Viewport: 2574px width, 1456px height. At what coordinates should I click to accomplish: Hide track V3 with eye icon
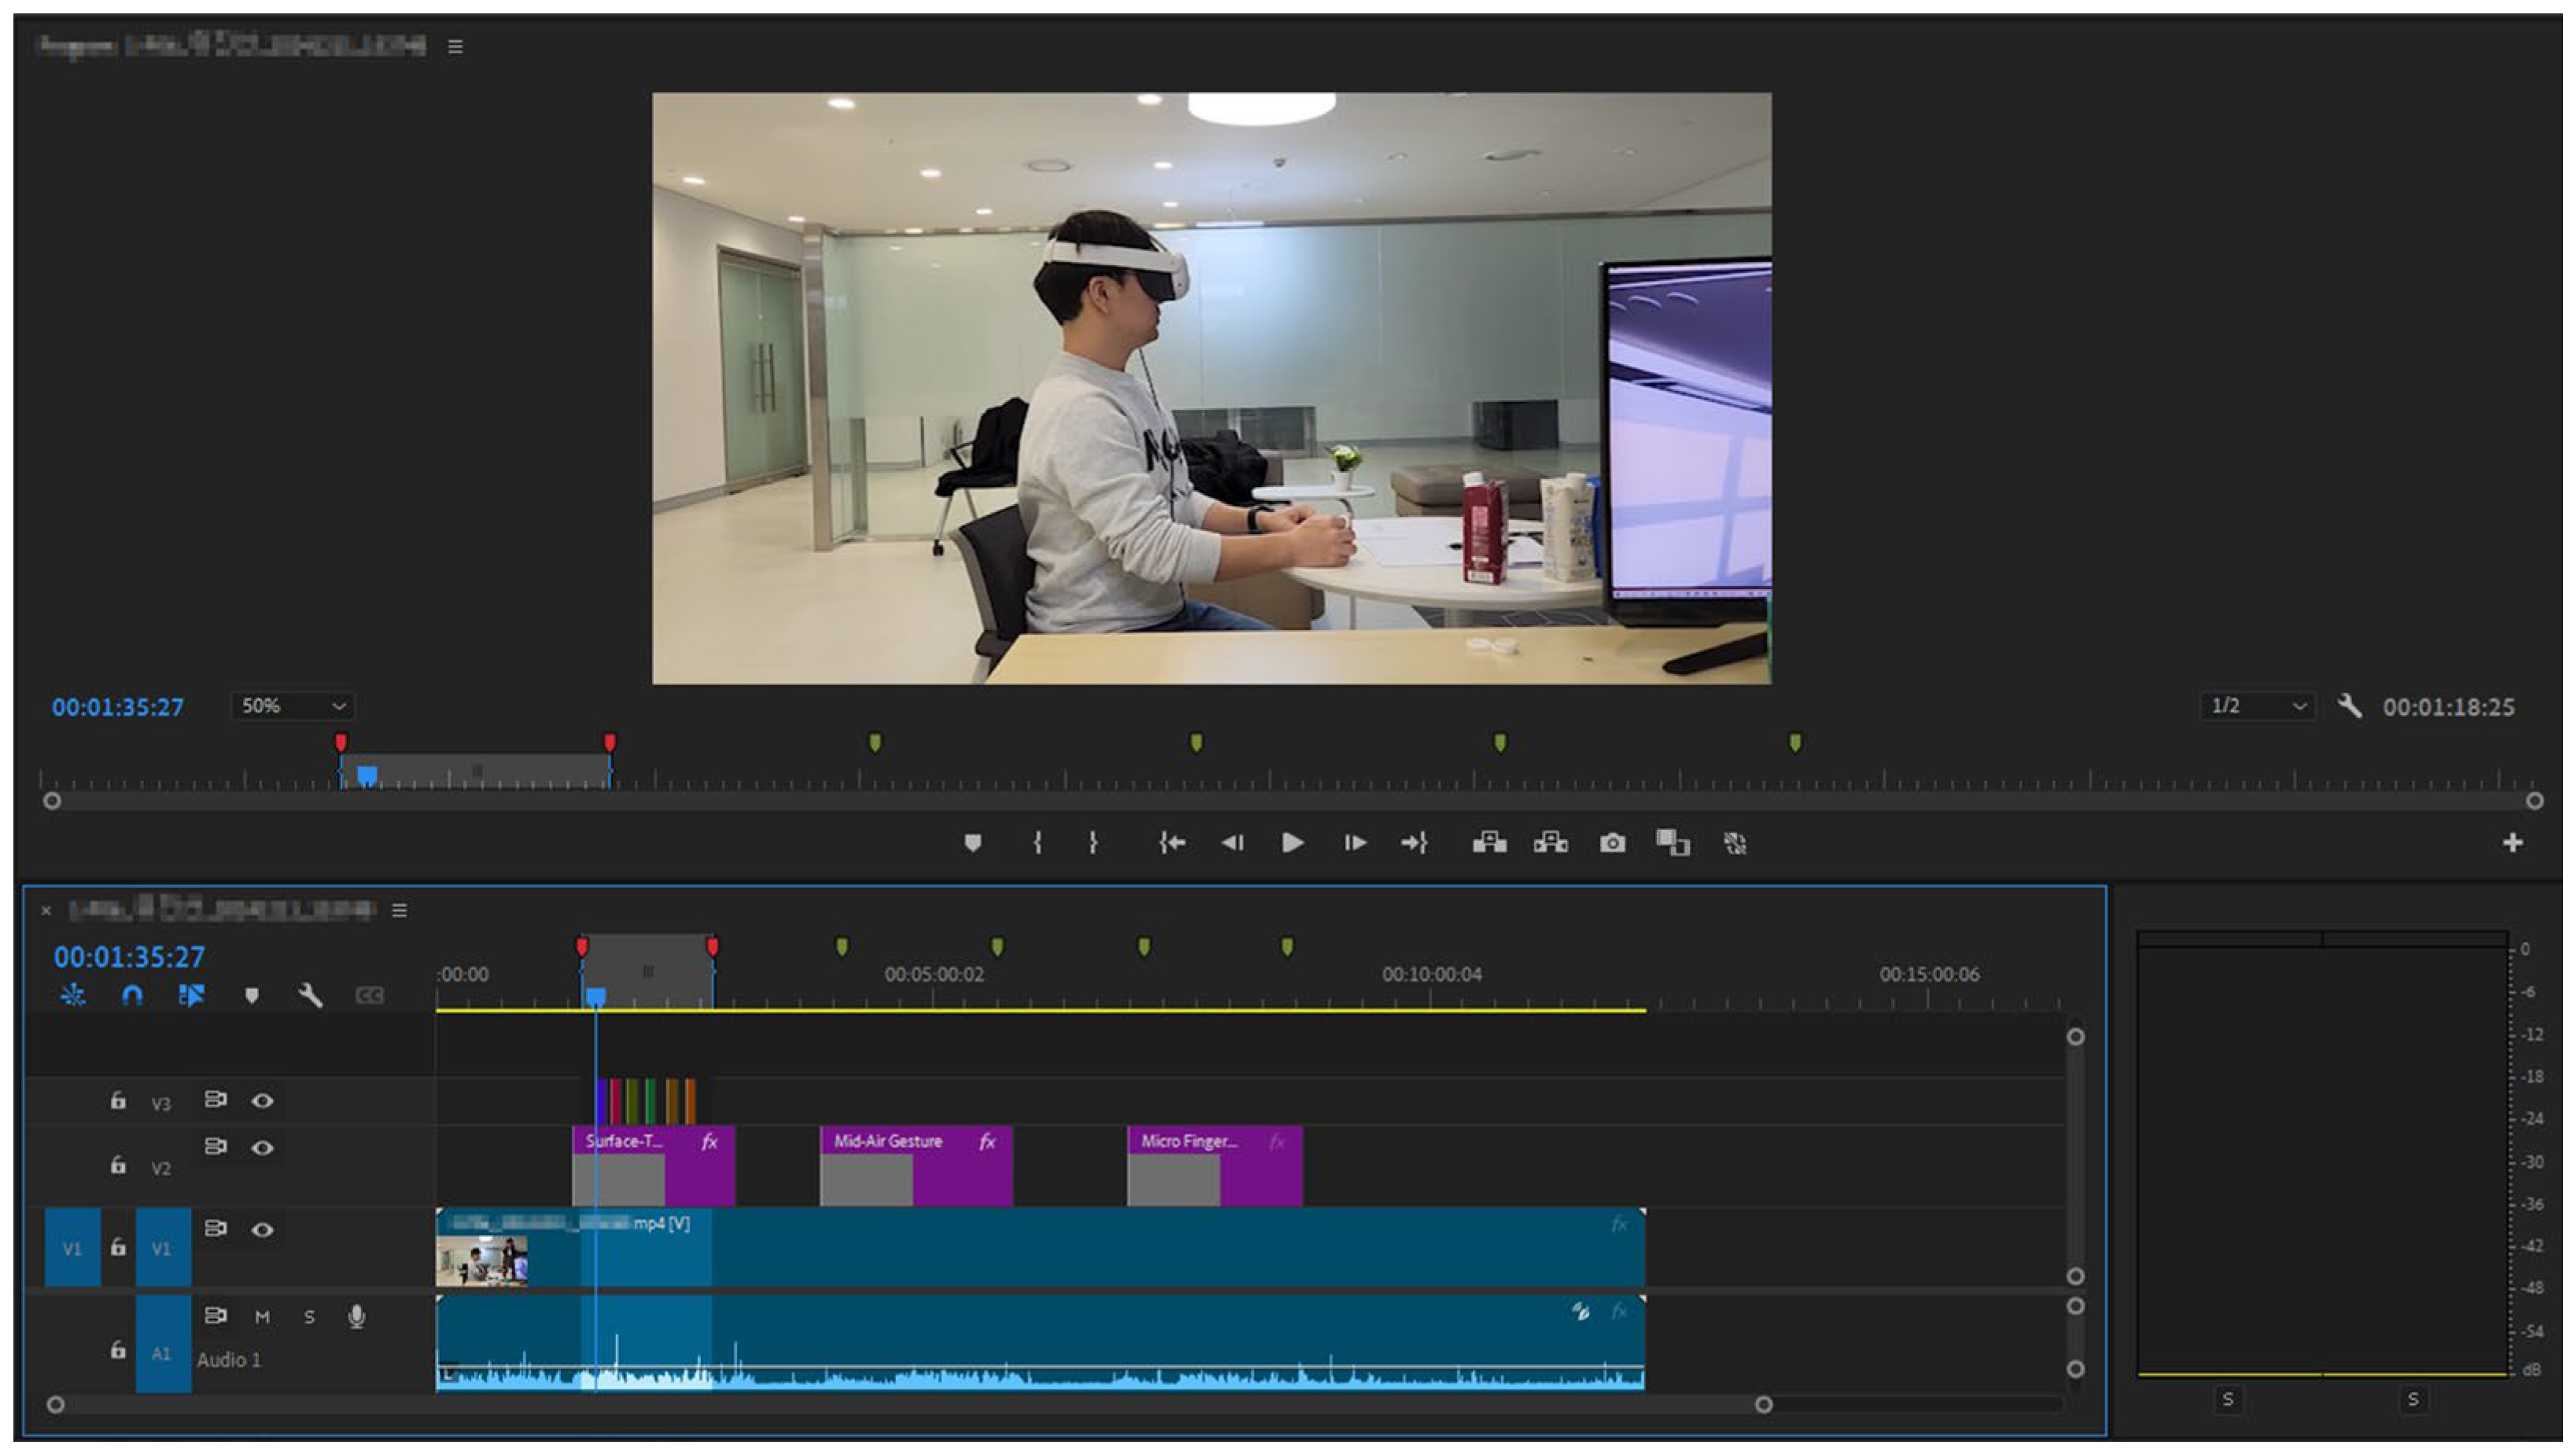pyautogui.click(x=262, y=1100)
